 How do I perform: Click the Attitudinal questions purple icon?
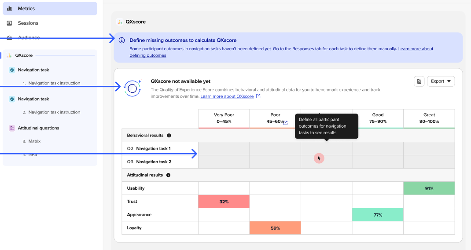click(12, 128)
